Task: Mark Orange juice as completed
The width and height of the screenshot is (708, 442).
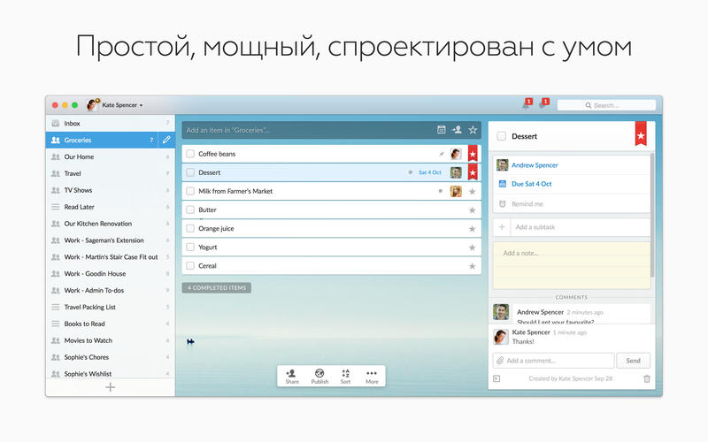Action: [190, 228]
